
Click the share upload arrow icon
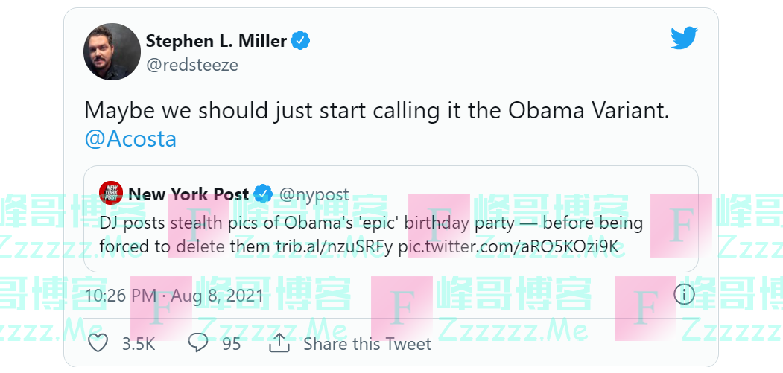coord(279,343)
